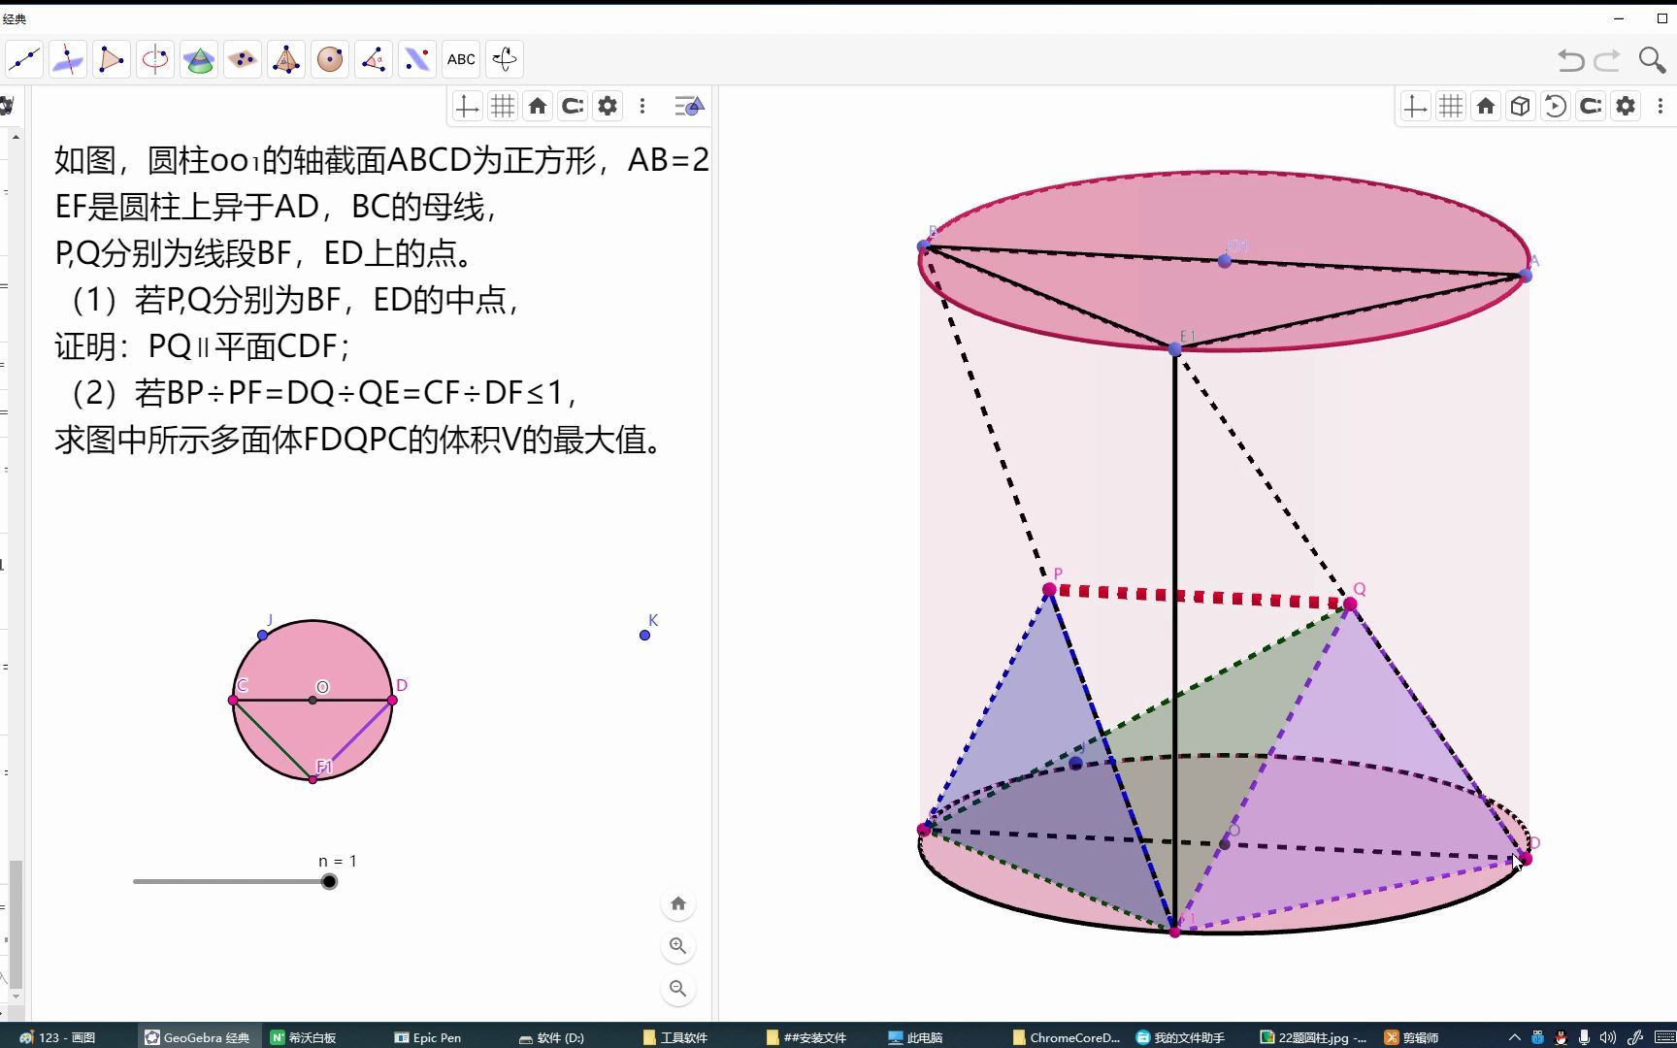This screenshot has width=1677, height=1048.
Task: Activate the Rotate 3D Graphics View tool
Action: [505, 59]
